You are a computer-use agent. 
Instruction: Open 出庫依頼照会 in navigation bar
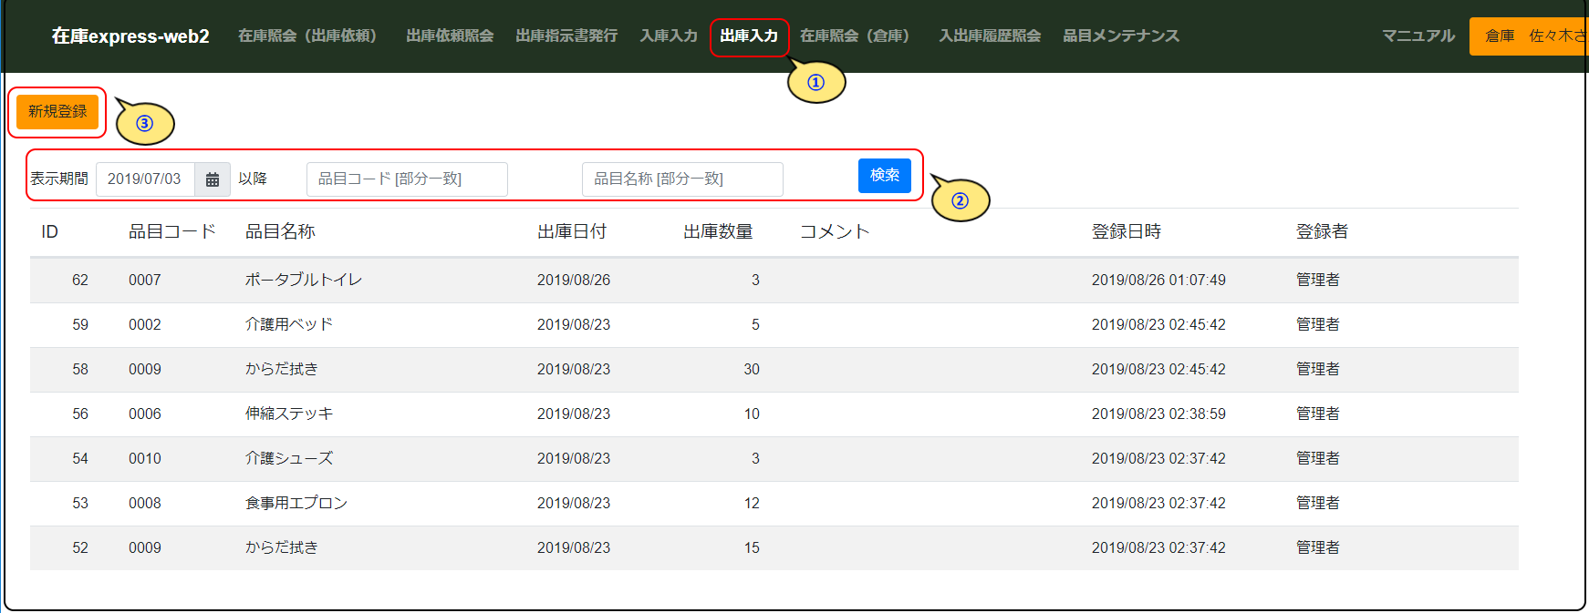tap(450, 36)
